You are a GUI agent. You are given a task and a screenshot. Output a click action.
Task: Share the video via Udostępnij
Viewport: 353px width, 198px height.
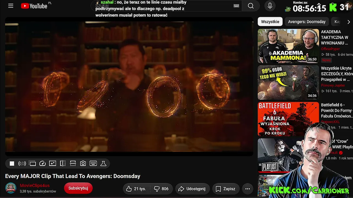(192, 189)
